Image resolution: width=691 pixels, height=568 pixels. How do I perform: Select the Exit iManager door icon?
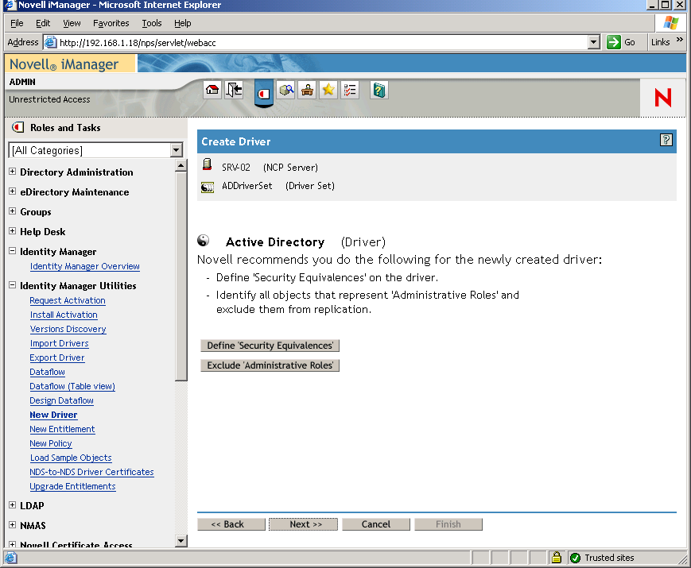click(233, 90)
